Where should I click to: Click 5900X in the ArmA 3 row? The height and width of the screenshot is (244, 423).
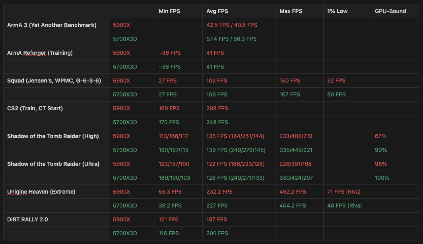121,25
